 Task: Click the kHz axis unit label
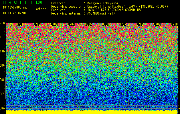pos(3,23)
